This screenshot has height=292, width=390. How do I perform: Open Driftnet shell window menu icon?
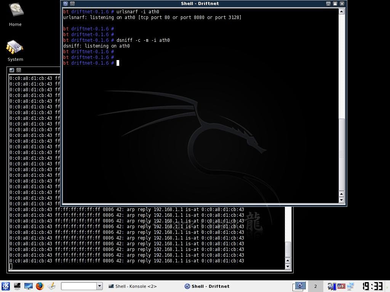(66, 3)
